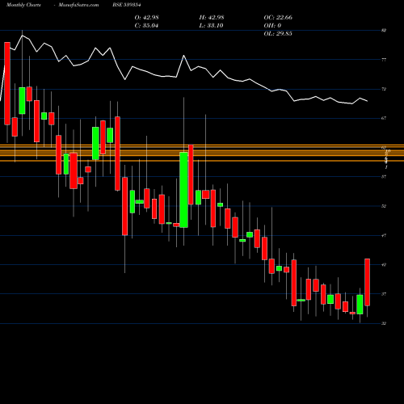The image size is (404, 404).
Task: Click the 42 price axis label
Action: click(x=384, y=265)
